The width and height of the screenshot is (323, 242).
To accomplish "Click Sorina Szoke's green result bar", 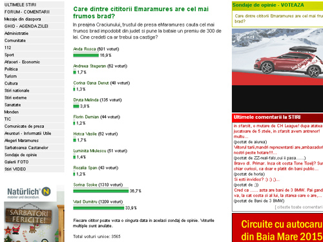I will pyautogui.click(x=101, y=191).
